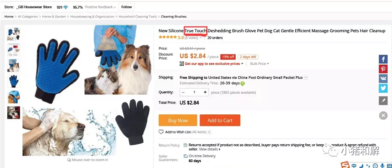Increase quantity with plus button

205,92
